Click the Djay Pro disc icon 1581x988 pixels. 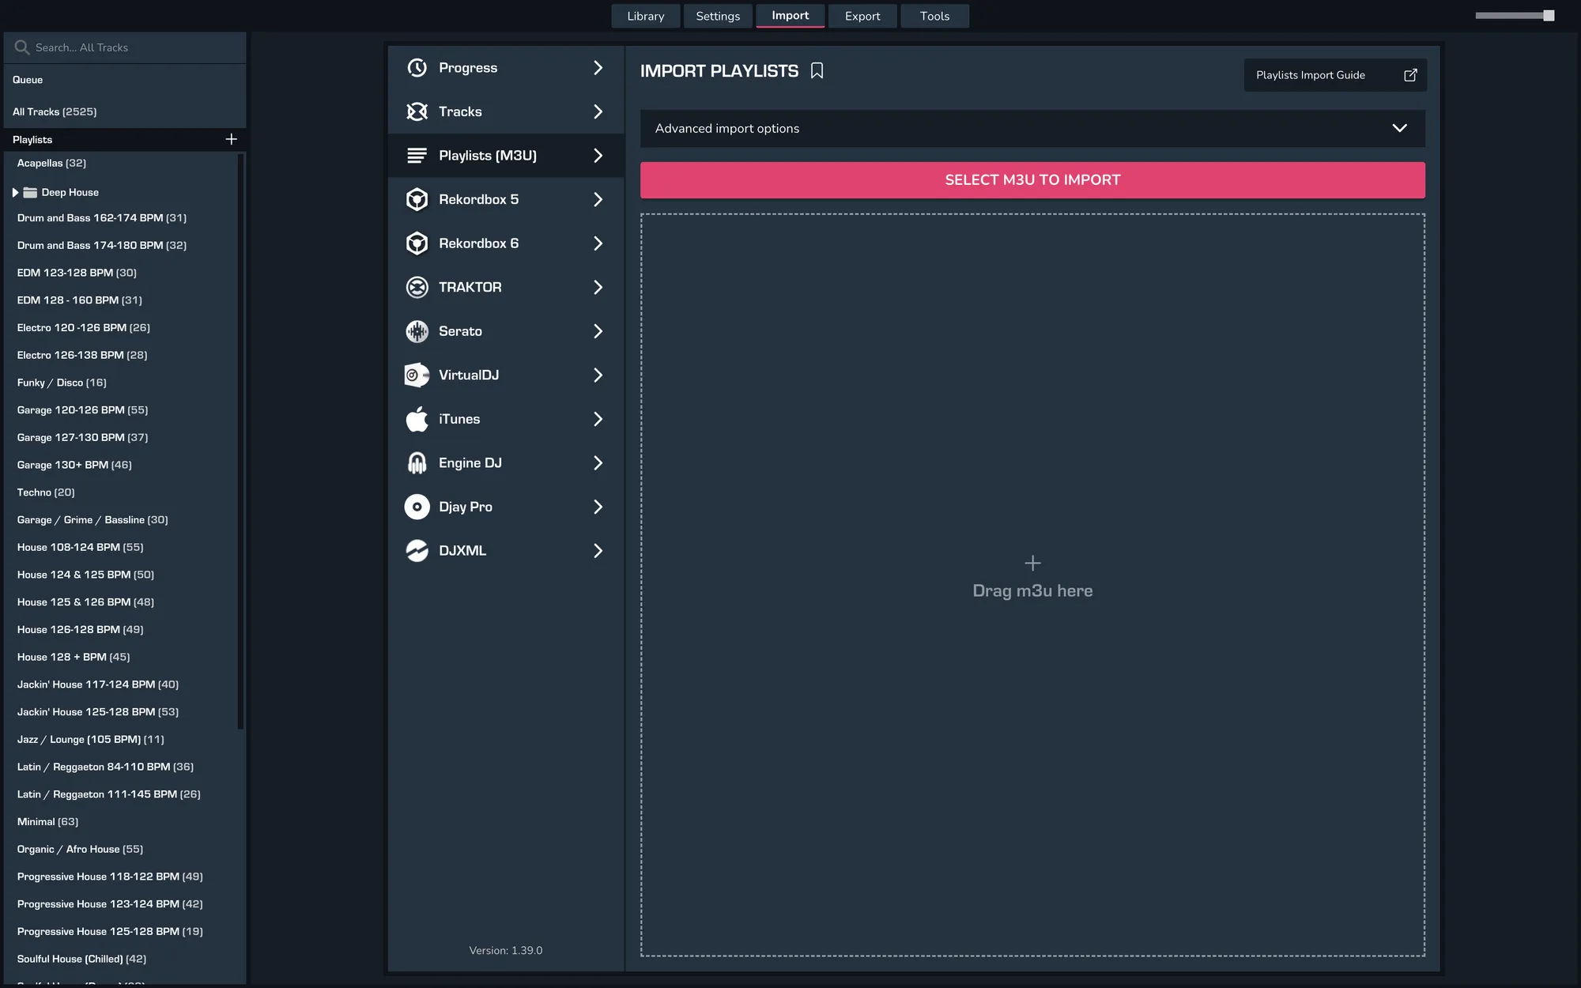tap(417, 507)
